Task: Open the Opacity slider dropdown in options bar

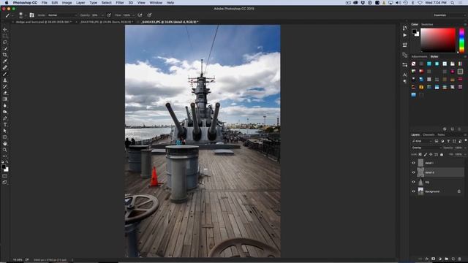Action: coord(102,15)
